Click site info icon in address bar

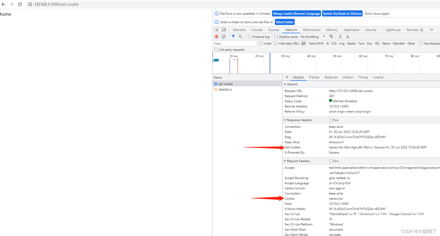(x=30, y=4)
